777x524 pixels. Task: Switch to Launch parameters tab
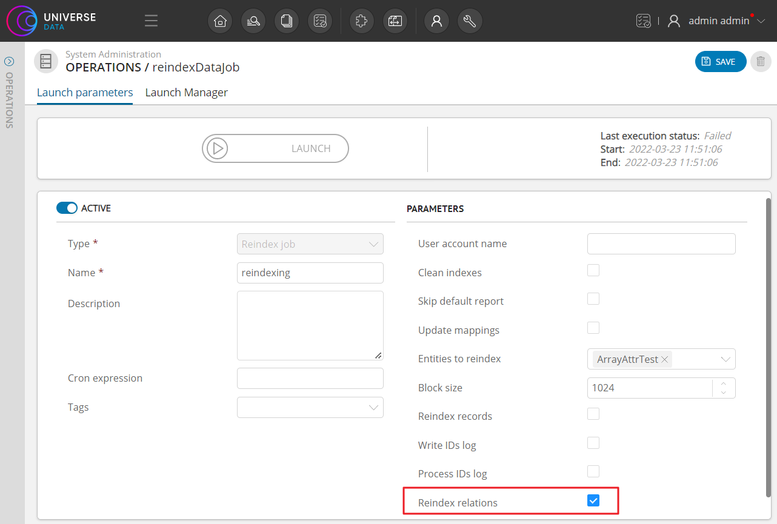[x=85, y=93]
